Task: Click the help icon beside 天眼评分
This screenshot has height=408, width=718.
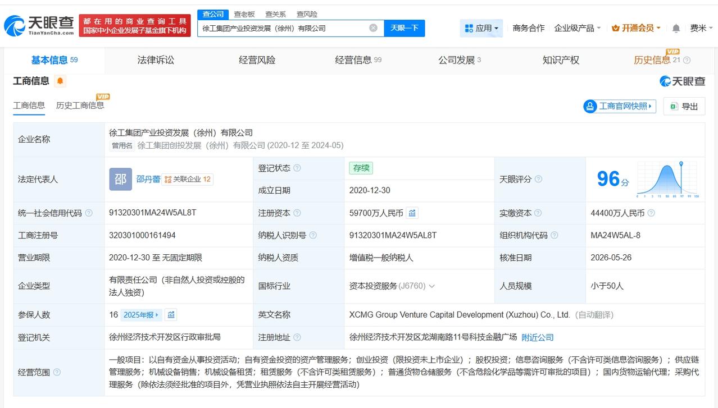Action: tap(538, 179)
